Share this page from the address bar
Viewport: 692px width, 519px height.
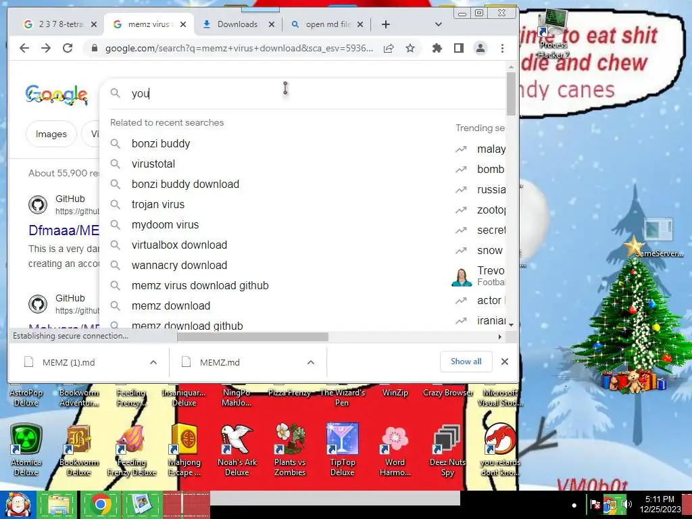coord(389,48)
